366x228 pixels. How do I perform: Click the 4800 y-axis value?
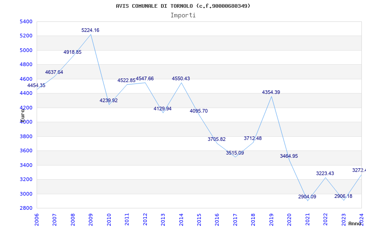point(26,65)
